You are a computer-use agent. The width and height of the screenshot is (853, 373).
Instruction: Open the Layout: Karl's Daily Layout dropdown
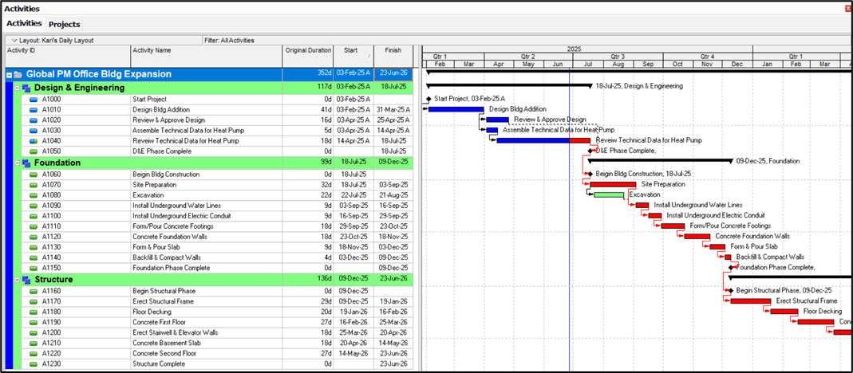point(10,40)
